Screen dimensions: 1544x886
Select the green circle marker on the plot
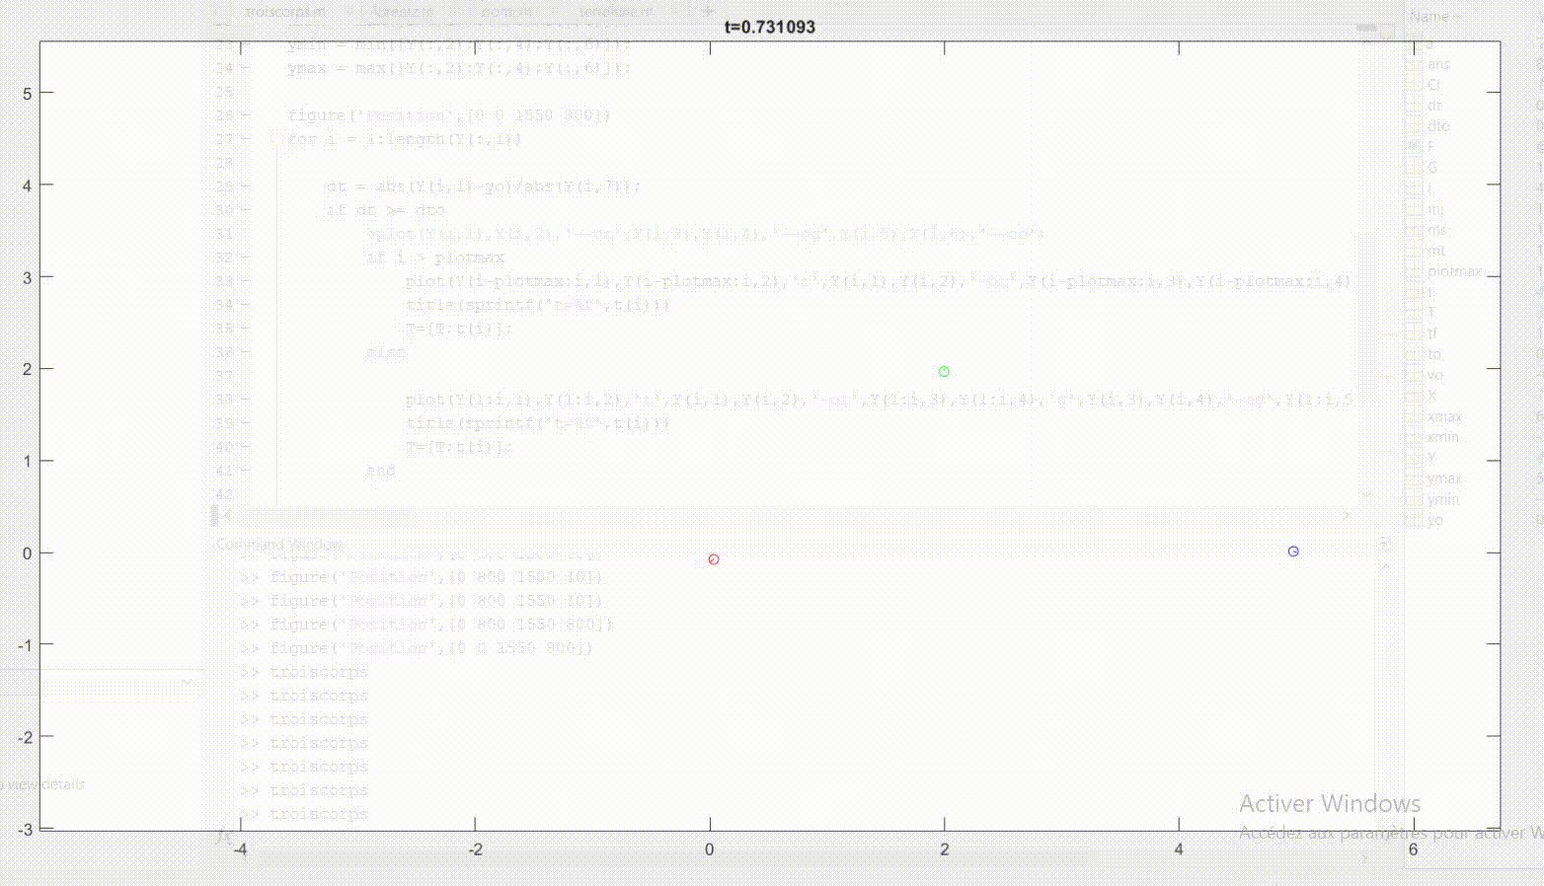944,371
